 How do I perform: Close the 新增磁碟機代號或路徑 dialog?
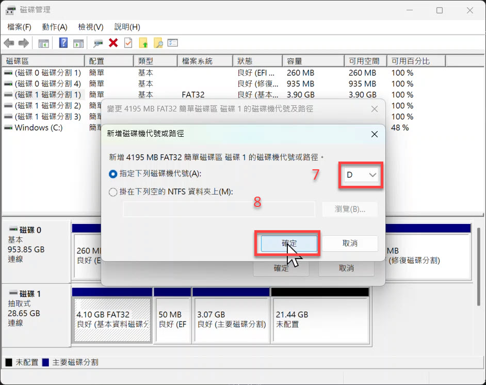374,134
